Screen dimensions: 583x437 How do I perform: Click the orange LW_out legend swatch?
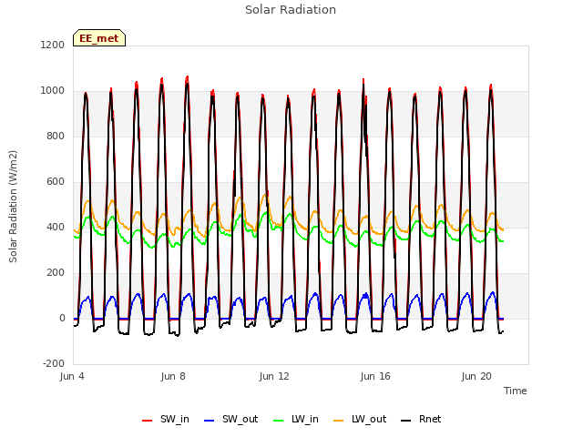click(338, 421)
